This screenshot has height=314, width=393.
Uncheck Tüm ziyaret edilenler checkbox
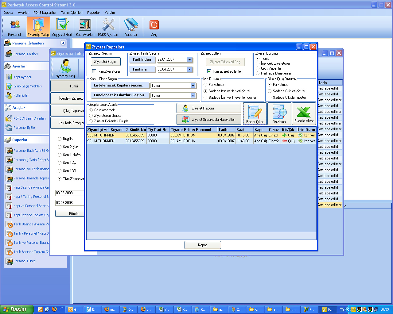click(209, 71)
